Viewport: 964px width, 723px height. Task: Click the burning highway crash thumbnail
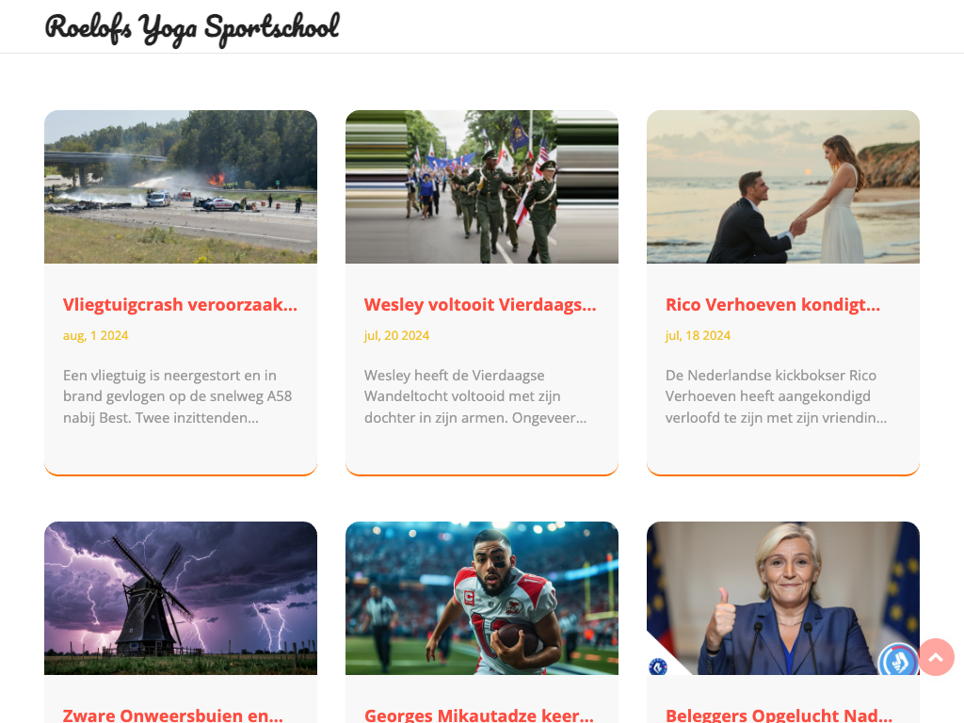181,187
